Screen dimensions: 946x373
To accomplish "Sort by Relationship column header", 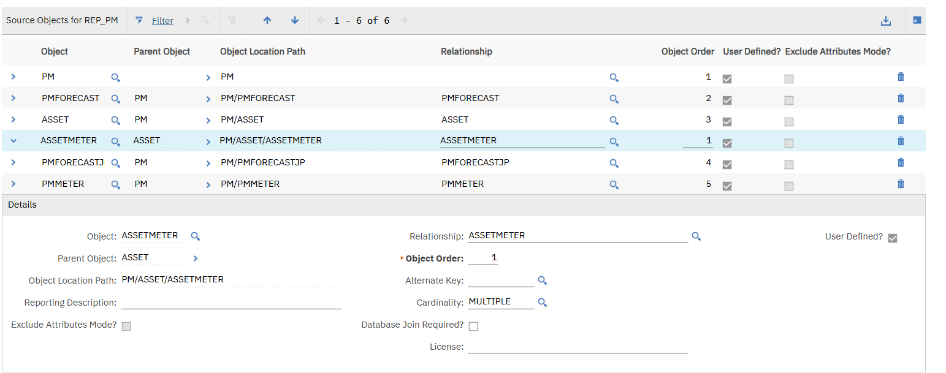I will 466,51.
